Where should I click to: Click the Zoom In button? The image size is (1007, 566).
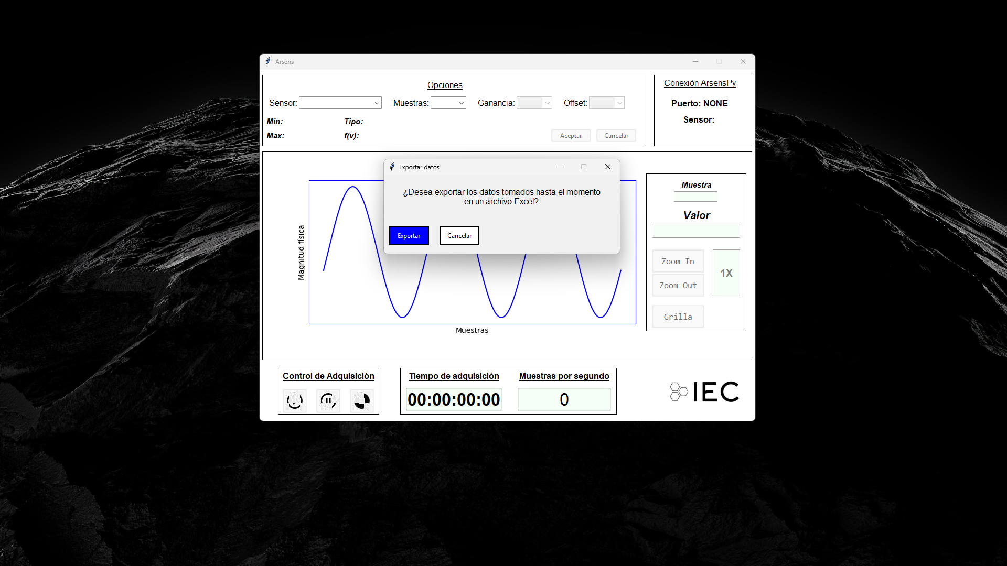678,261
